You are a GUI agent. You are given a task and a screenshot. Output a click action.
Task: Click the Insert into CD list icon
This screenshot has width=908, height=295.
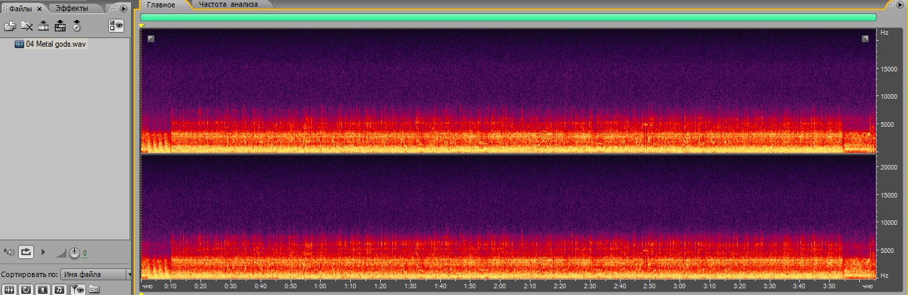tap(76, 26)
